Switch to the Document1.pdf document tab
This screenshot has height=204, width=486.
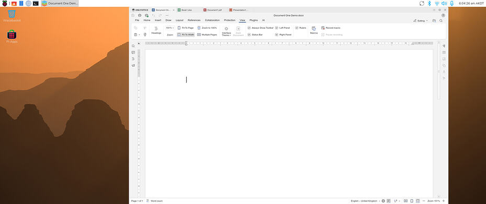214,10
